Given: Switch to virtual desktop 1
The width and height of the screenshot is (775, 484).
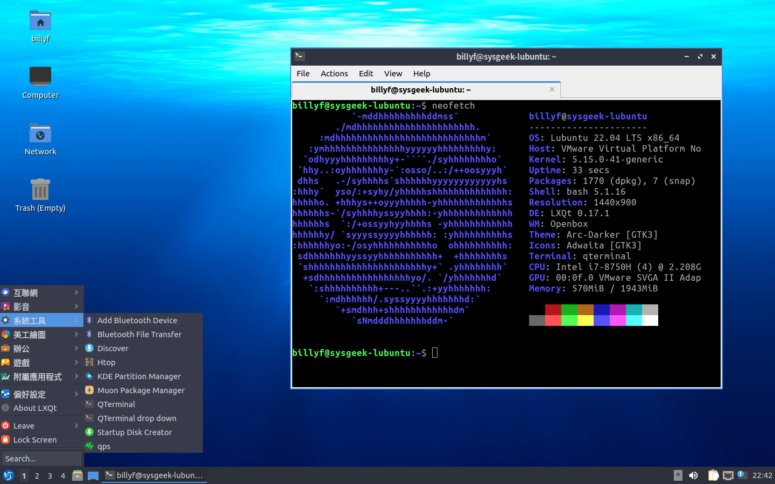Looking at the screenshot, I should click(24, 475).
